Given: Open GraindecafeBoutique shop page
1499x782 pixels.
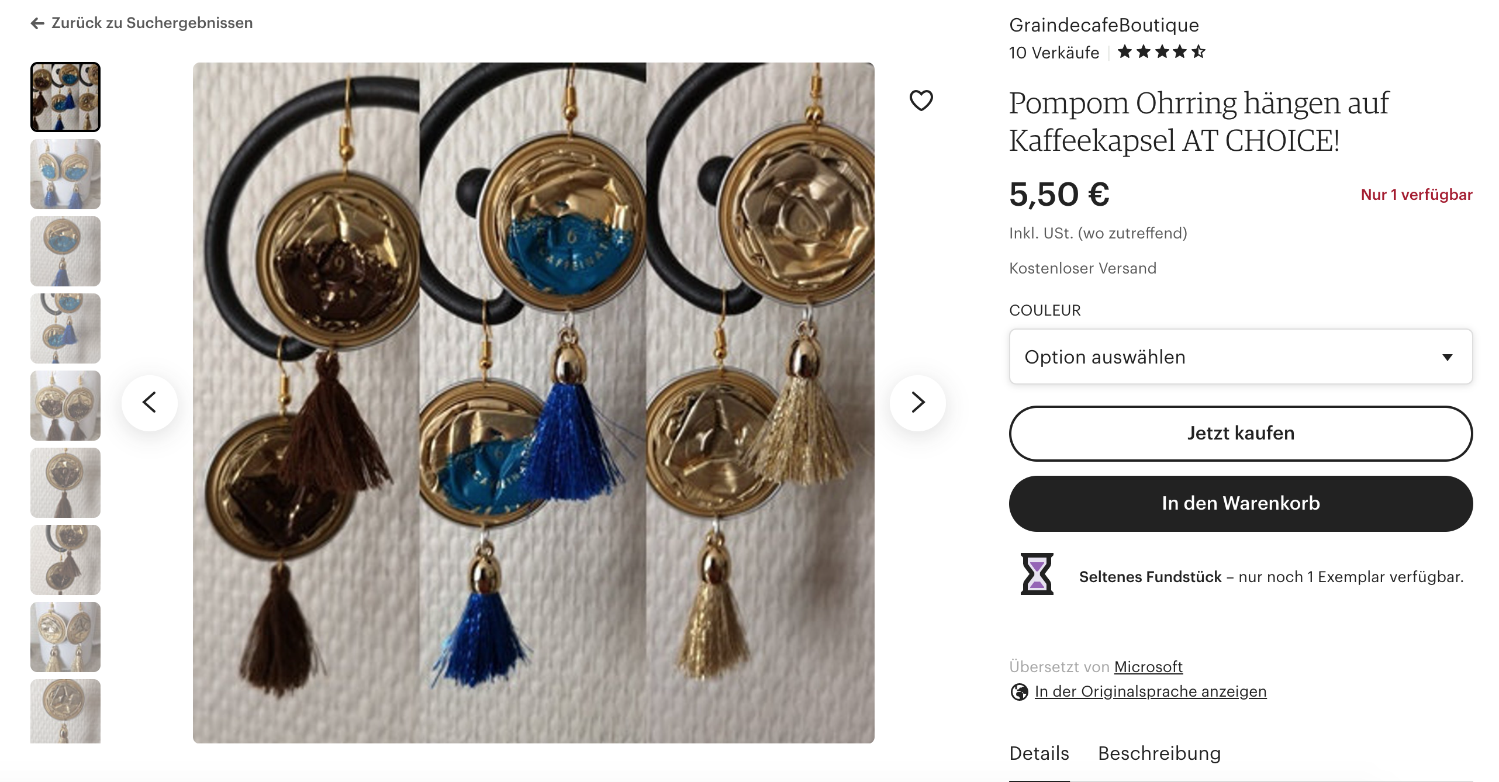Looking at the screenshot, I should [1104, 25].
